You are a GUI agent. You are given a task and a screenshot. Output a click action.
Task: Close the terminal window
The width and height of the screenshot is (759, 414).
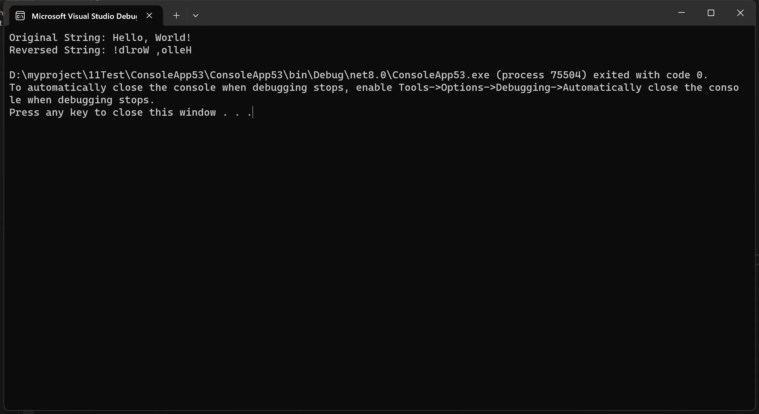click(x=740, y=13)
